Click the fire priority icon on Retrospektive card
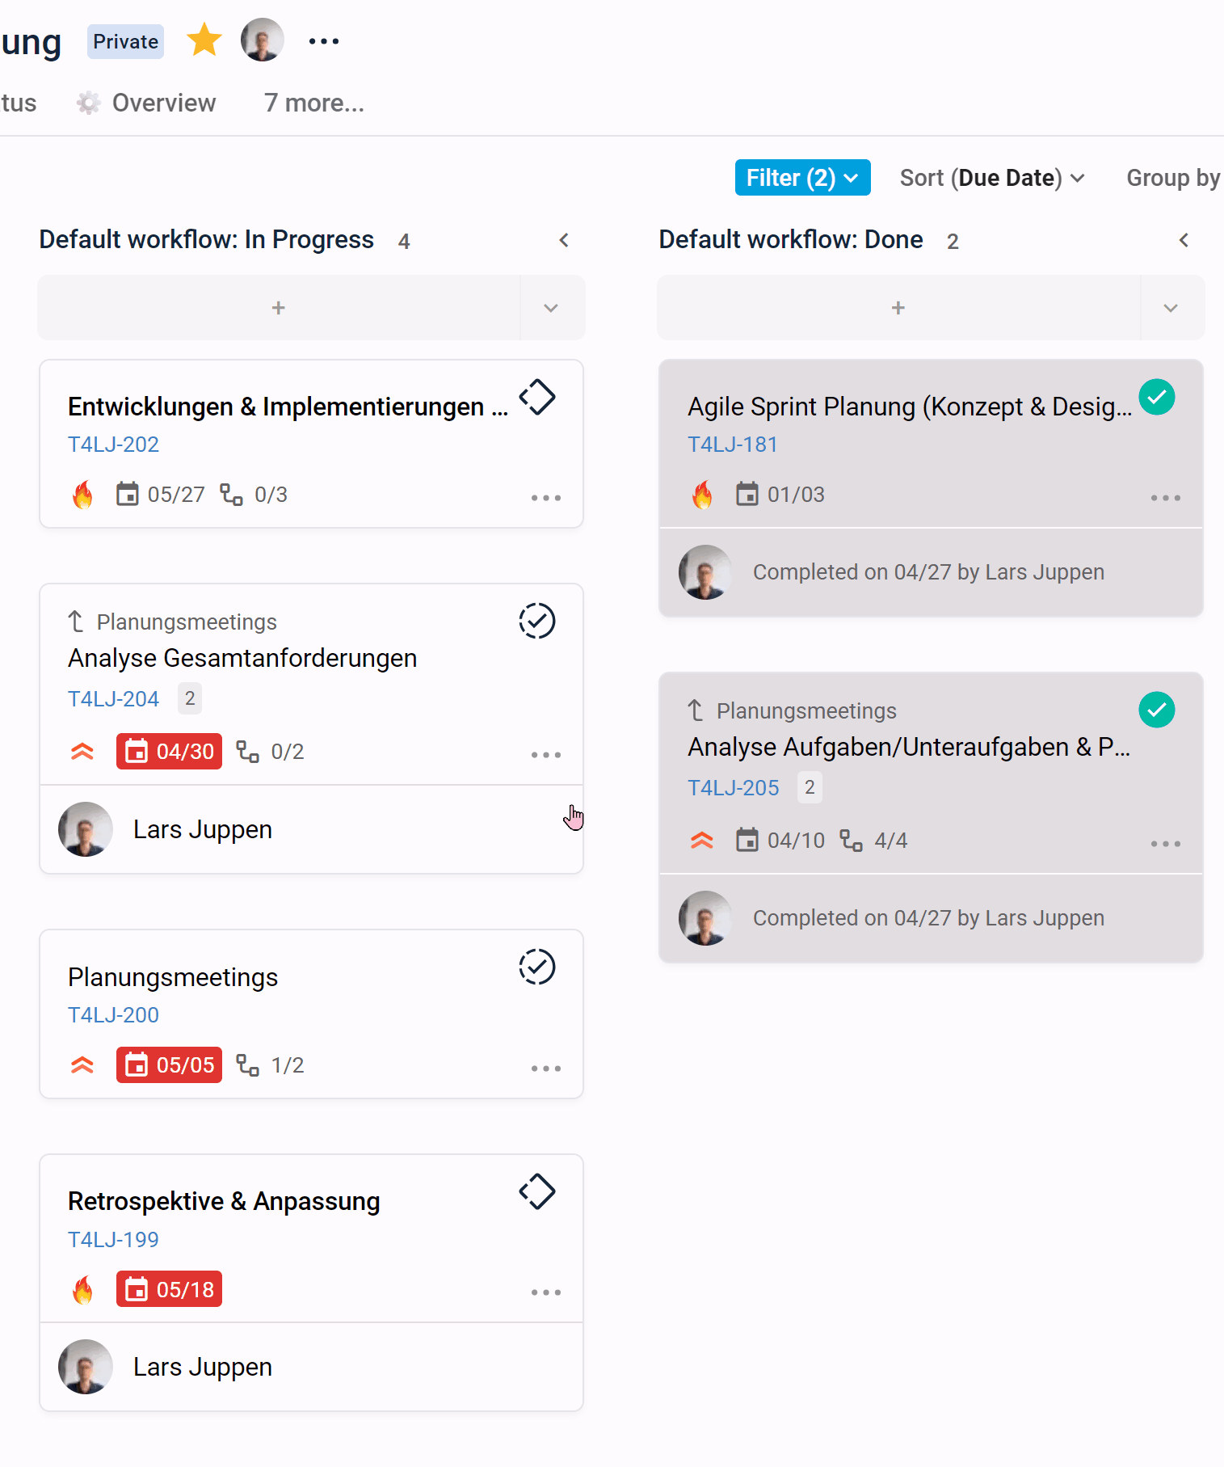 pyautogui.click(x=82, y=1290)
